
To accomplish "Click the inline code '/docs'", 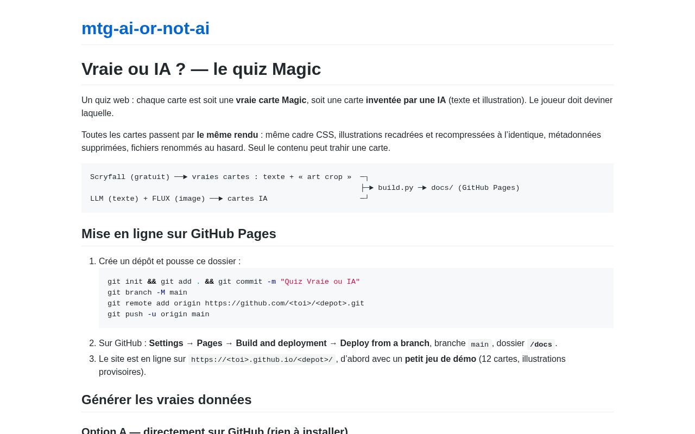I will 541,344.
